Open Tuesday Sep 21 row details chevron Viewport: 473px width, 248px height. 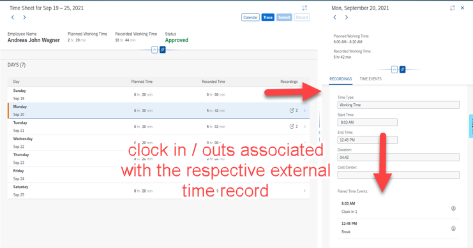click(x=304, y=127)
